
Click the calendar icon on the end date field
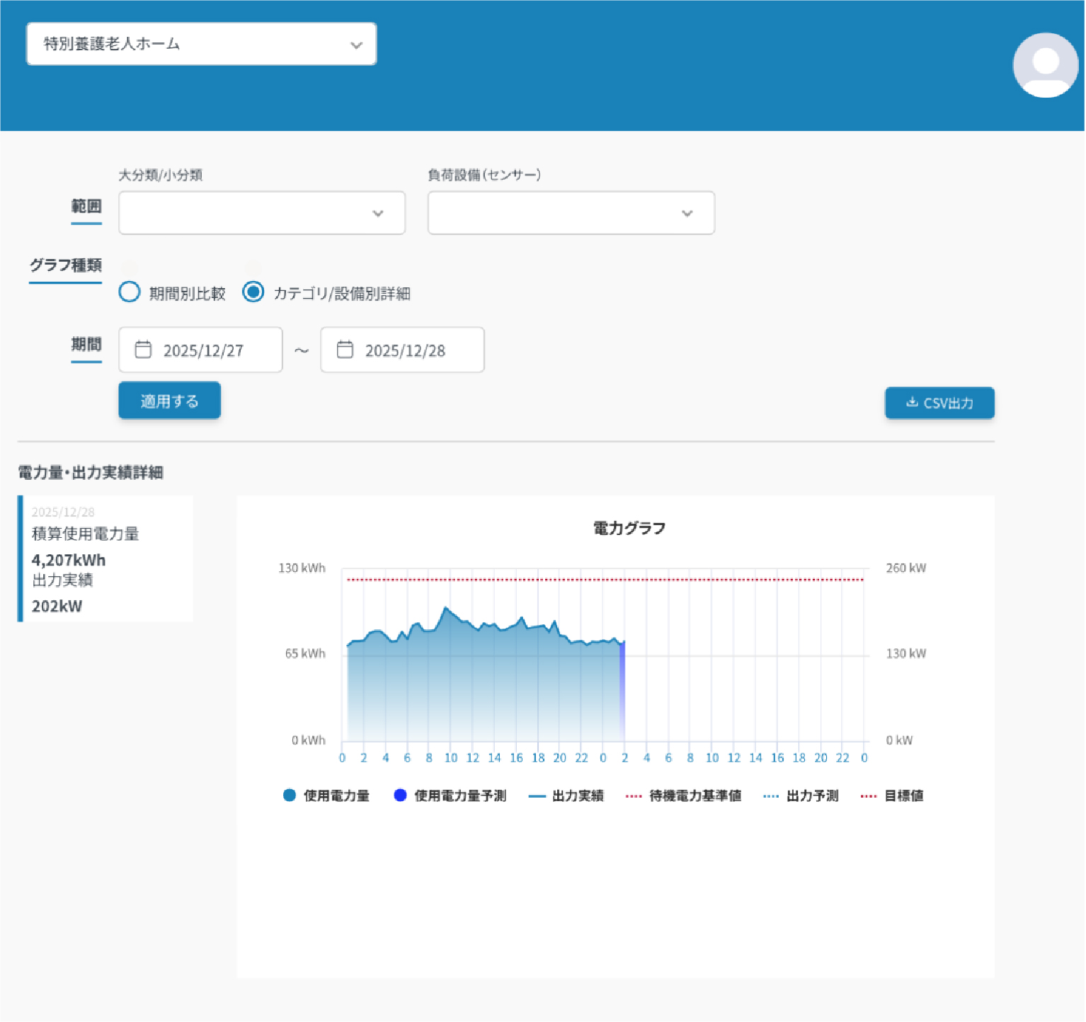[x=346, y=350]
